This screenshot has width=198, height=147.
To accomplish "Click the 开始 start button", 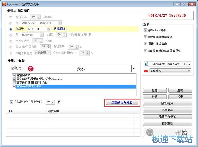I will [167, 132].
